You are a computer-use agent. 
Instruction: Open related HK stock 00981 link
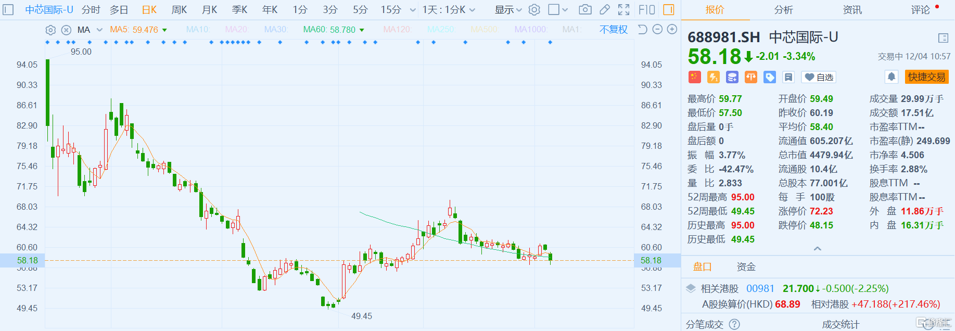pos(760,288)
